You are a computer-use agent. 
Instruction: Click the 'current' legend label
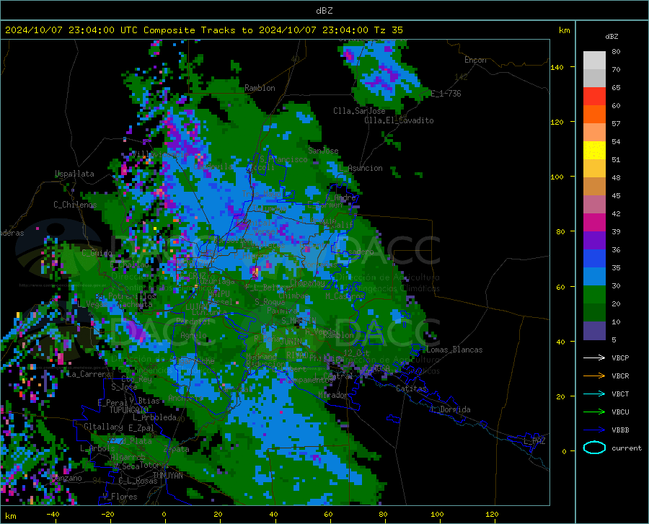pos(627,448)
